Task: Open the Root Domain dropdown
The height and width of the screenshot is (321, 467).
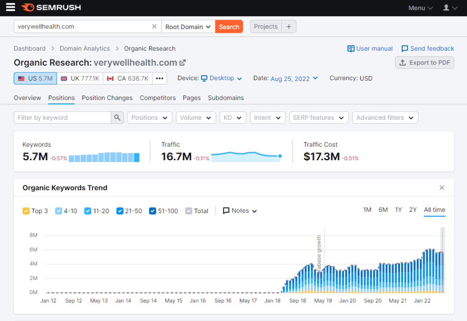Action: pos(188,26)
